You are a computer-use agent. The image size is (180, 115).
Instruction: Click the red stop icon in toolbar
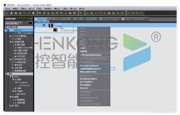pos(74,13)
